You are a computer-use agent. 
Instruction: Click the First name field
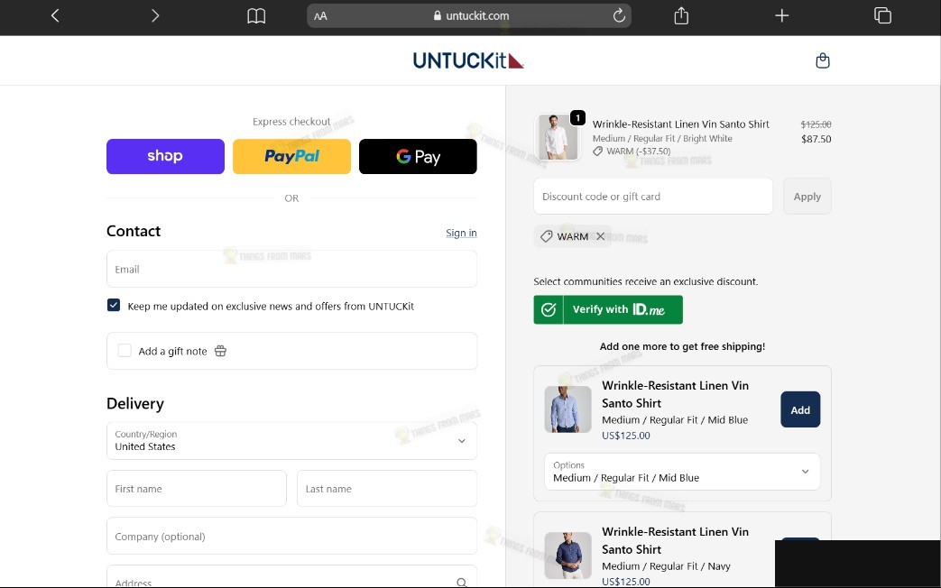pyautogui.click(x=197, y=489)
